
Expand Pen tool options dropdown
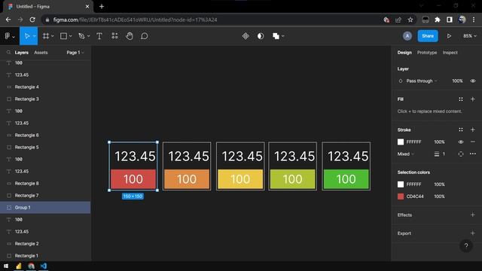(89, 36)
